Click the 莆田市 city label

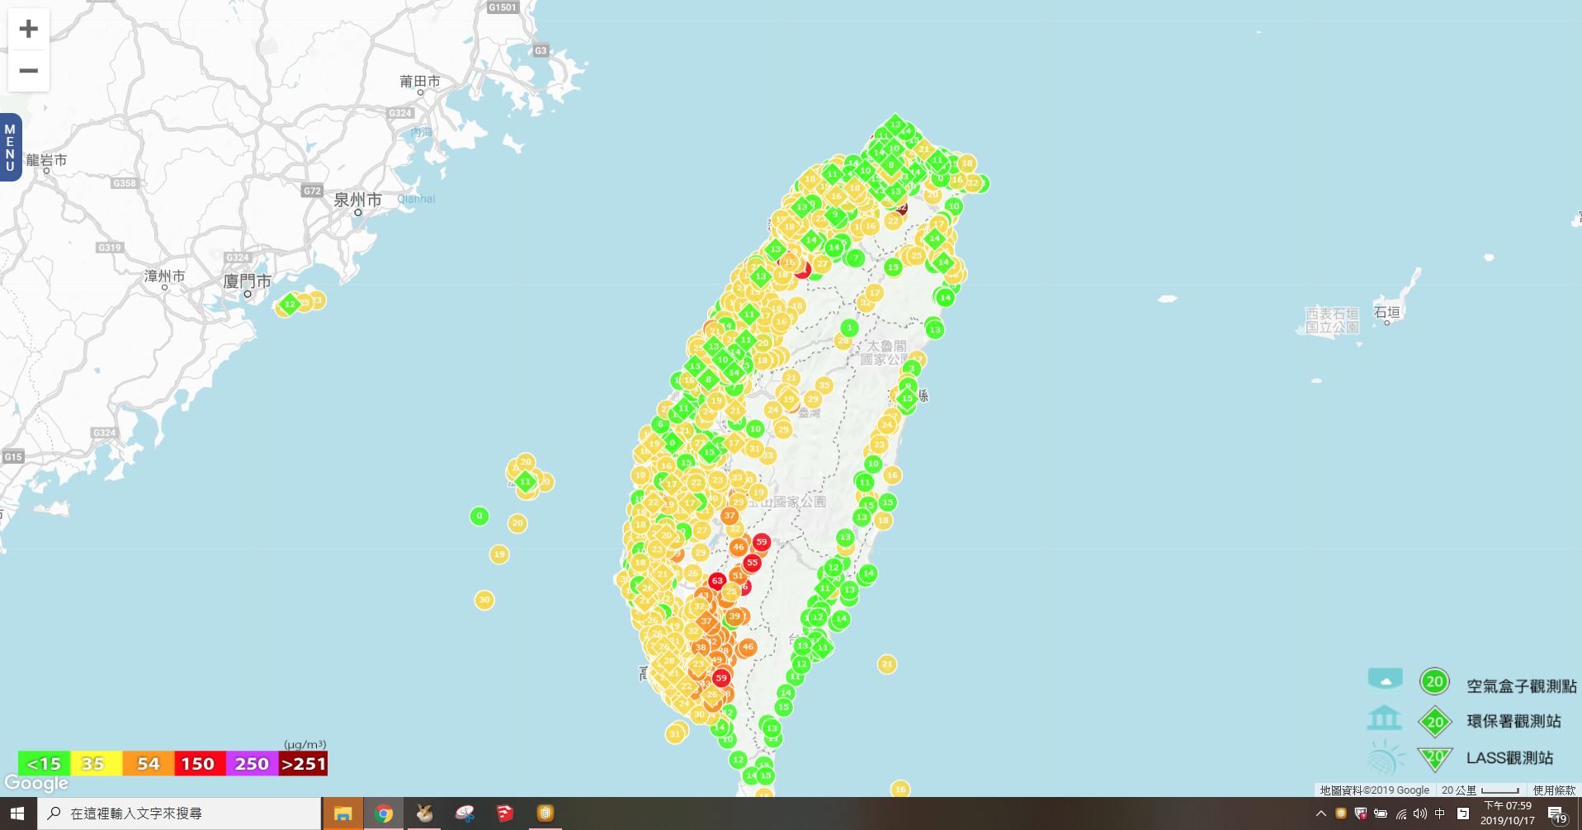pos(420,81)
